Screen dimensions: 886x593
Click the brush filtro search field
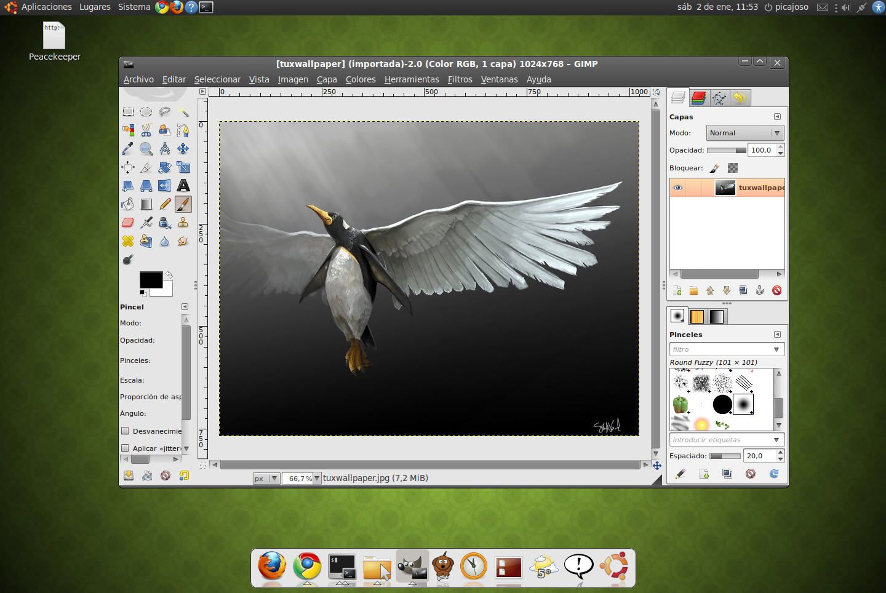tap(720, 349)
